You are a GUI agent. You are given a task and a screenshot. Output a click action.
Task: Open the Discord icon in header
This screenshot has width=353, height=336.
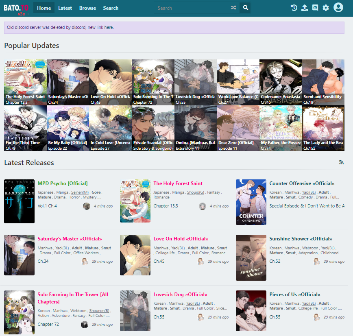click(315, 8)
